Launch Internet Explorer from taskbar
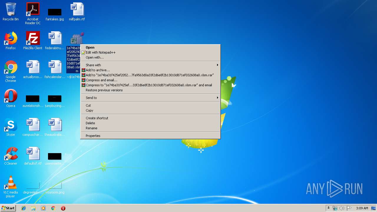 (24, 208)
